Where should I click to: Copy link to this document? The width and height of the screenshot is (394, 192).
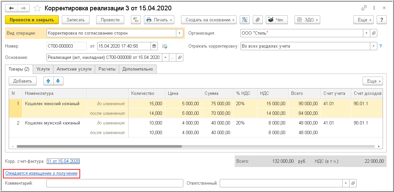[x=364, y=8]
